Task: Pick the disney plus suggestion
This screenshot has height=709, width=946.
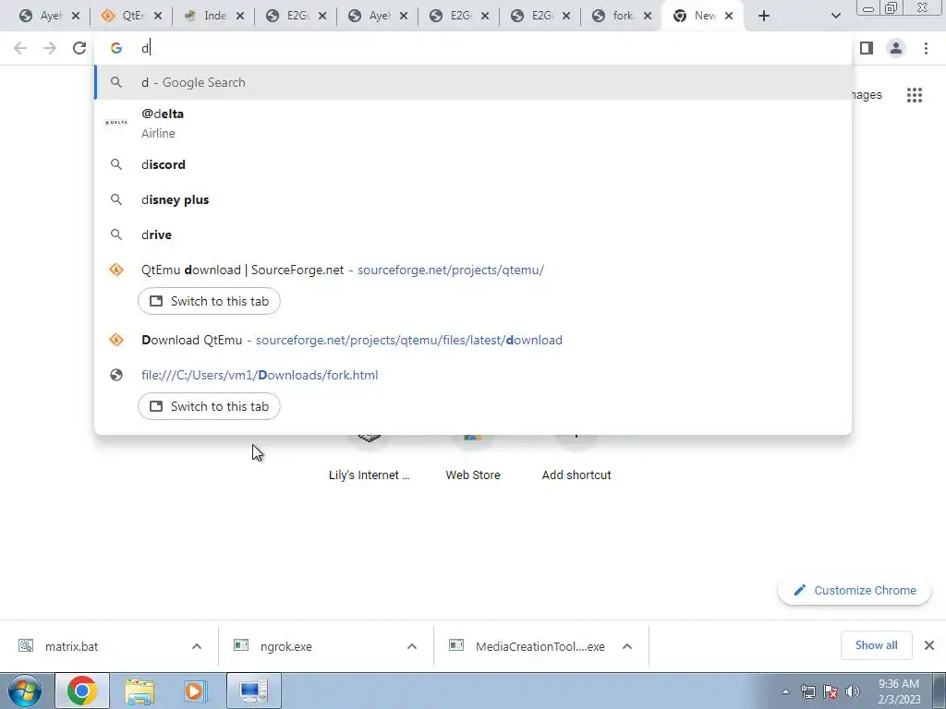Action: 473,199
